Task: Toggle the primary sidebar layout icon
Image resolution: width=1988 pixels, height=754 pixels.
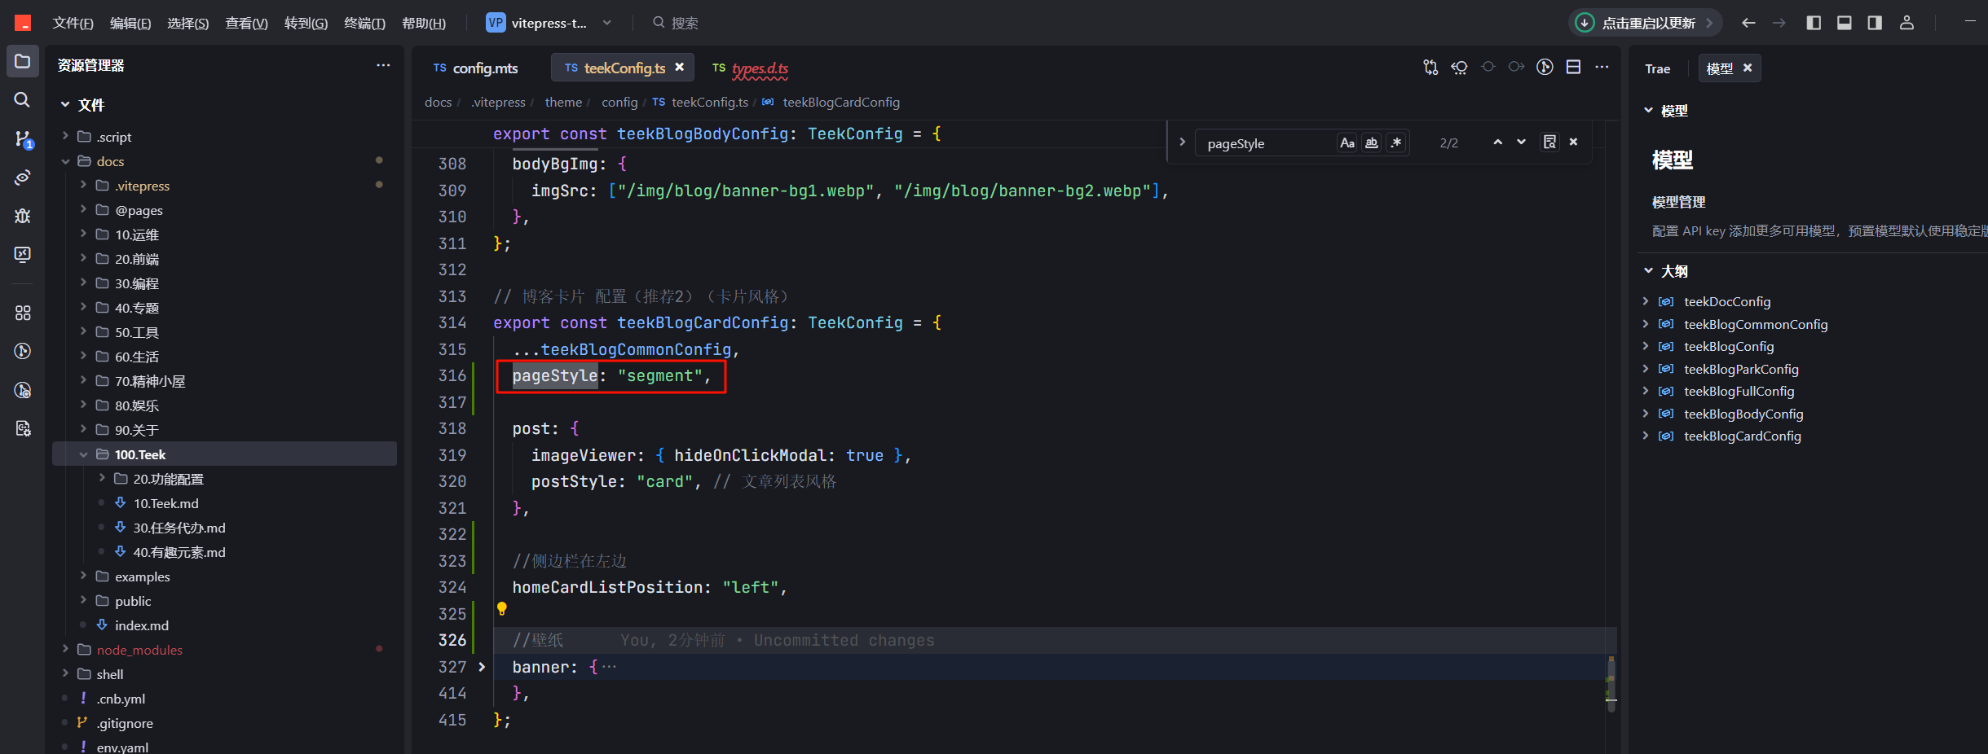Action: [1814, 23]
